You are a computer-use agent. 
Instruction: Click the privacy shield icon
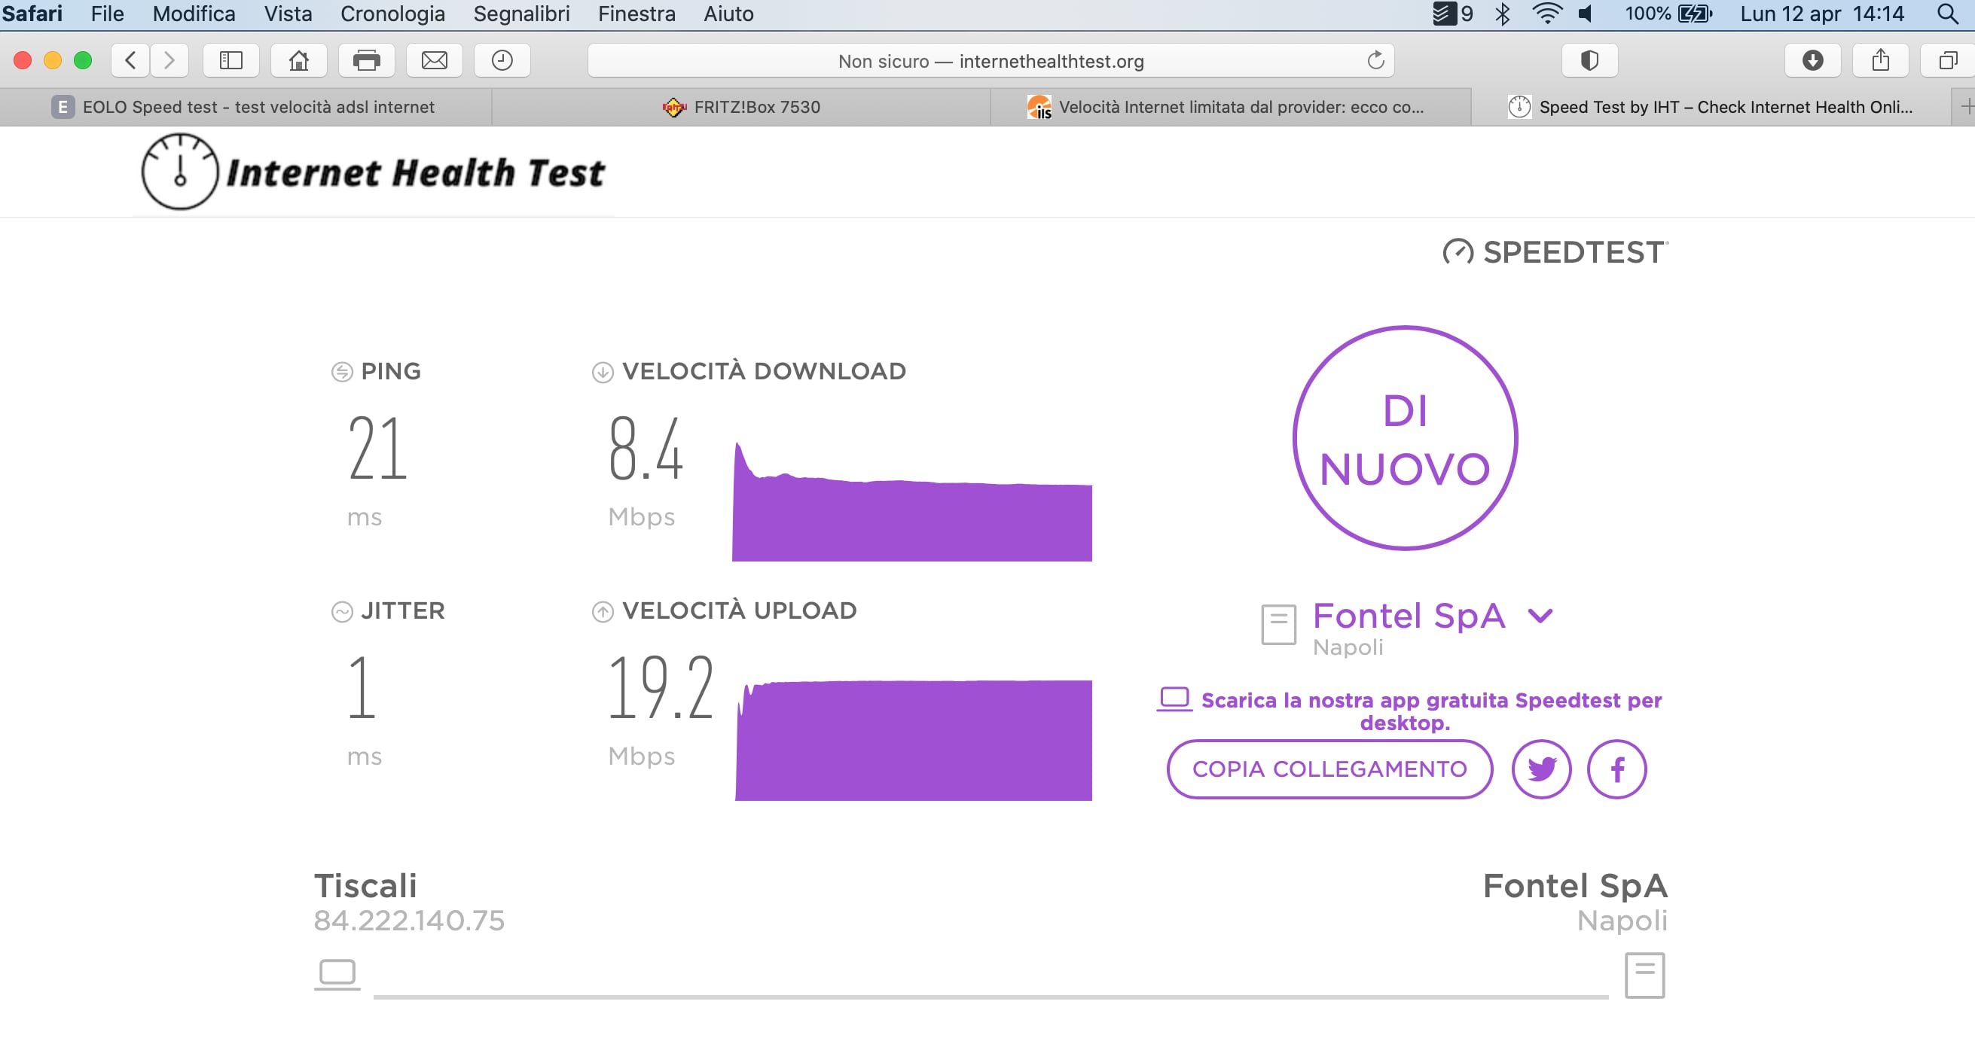click(x=1589, y=60)
